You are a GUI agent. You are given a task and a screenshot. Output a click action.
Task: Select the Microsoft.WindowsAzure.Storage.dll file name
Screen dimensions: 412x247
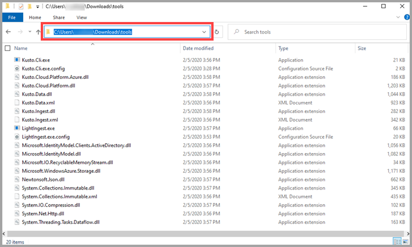point(61,171)
